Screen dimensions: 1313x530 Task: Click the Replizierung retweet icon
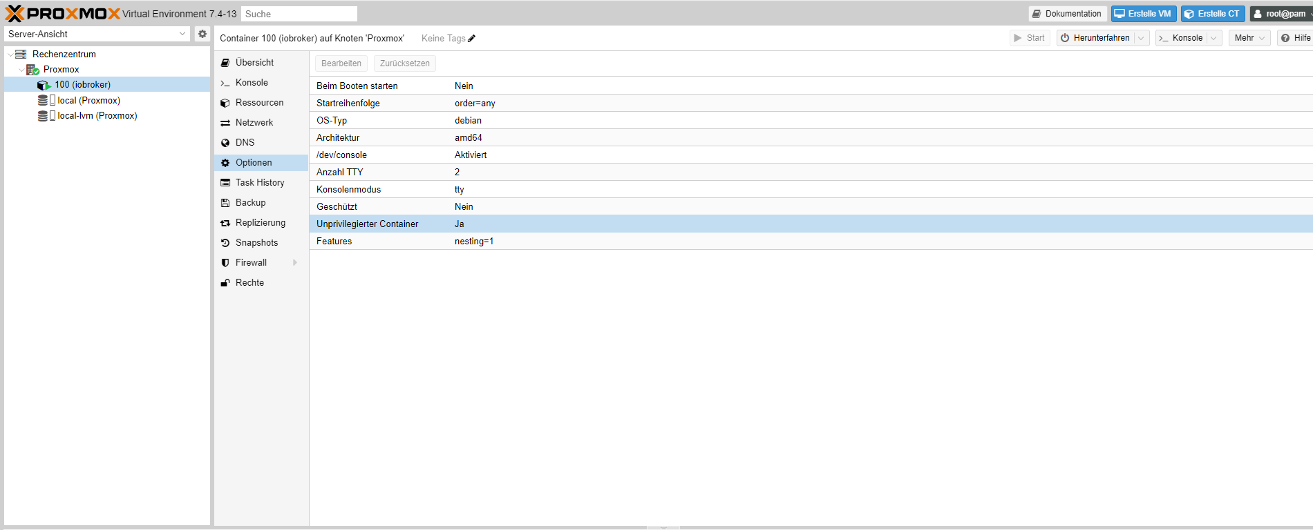[225, 223]
